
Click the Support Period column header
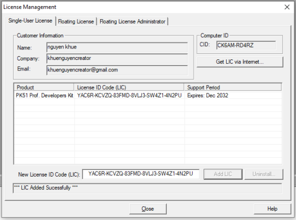233,87
